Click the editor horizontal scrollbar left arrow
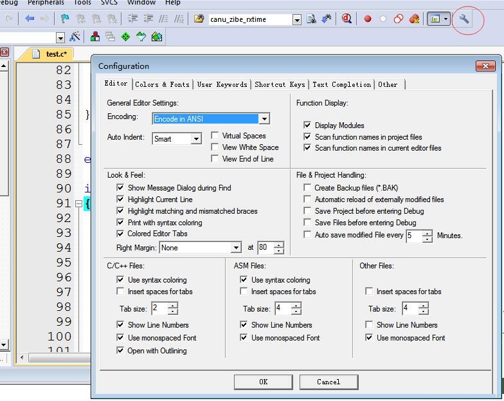 (22, 357)
